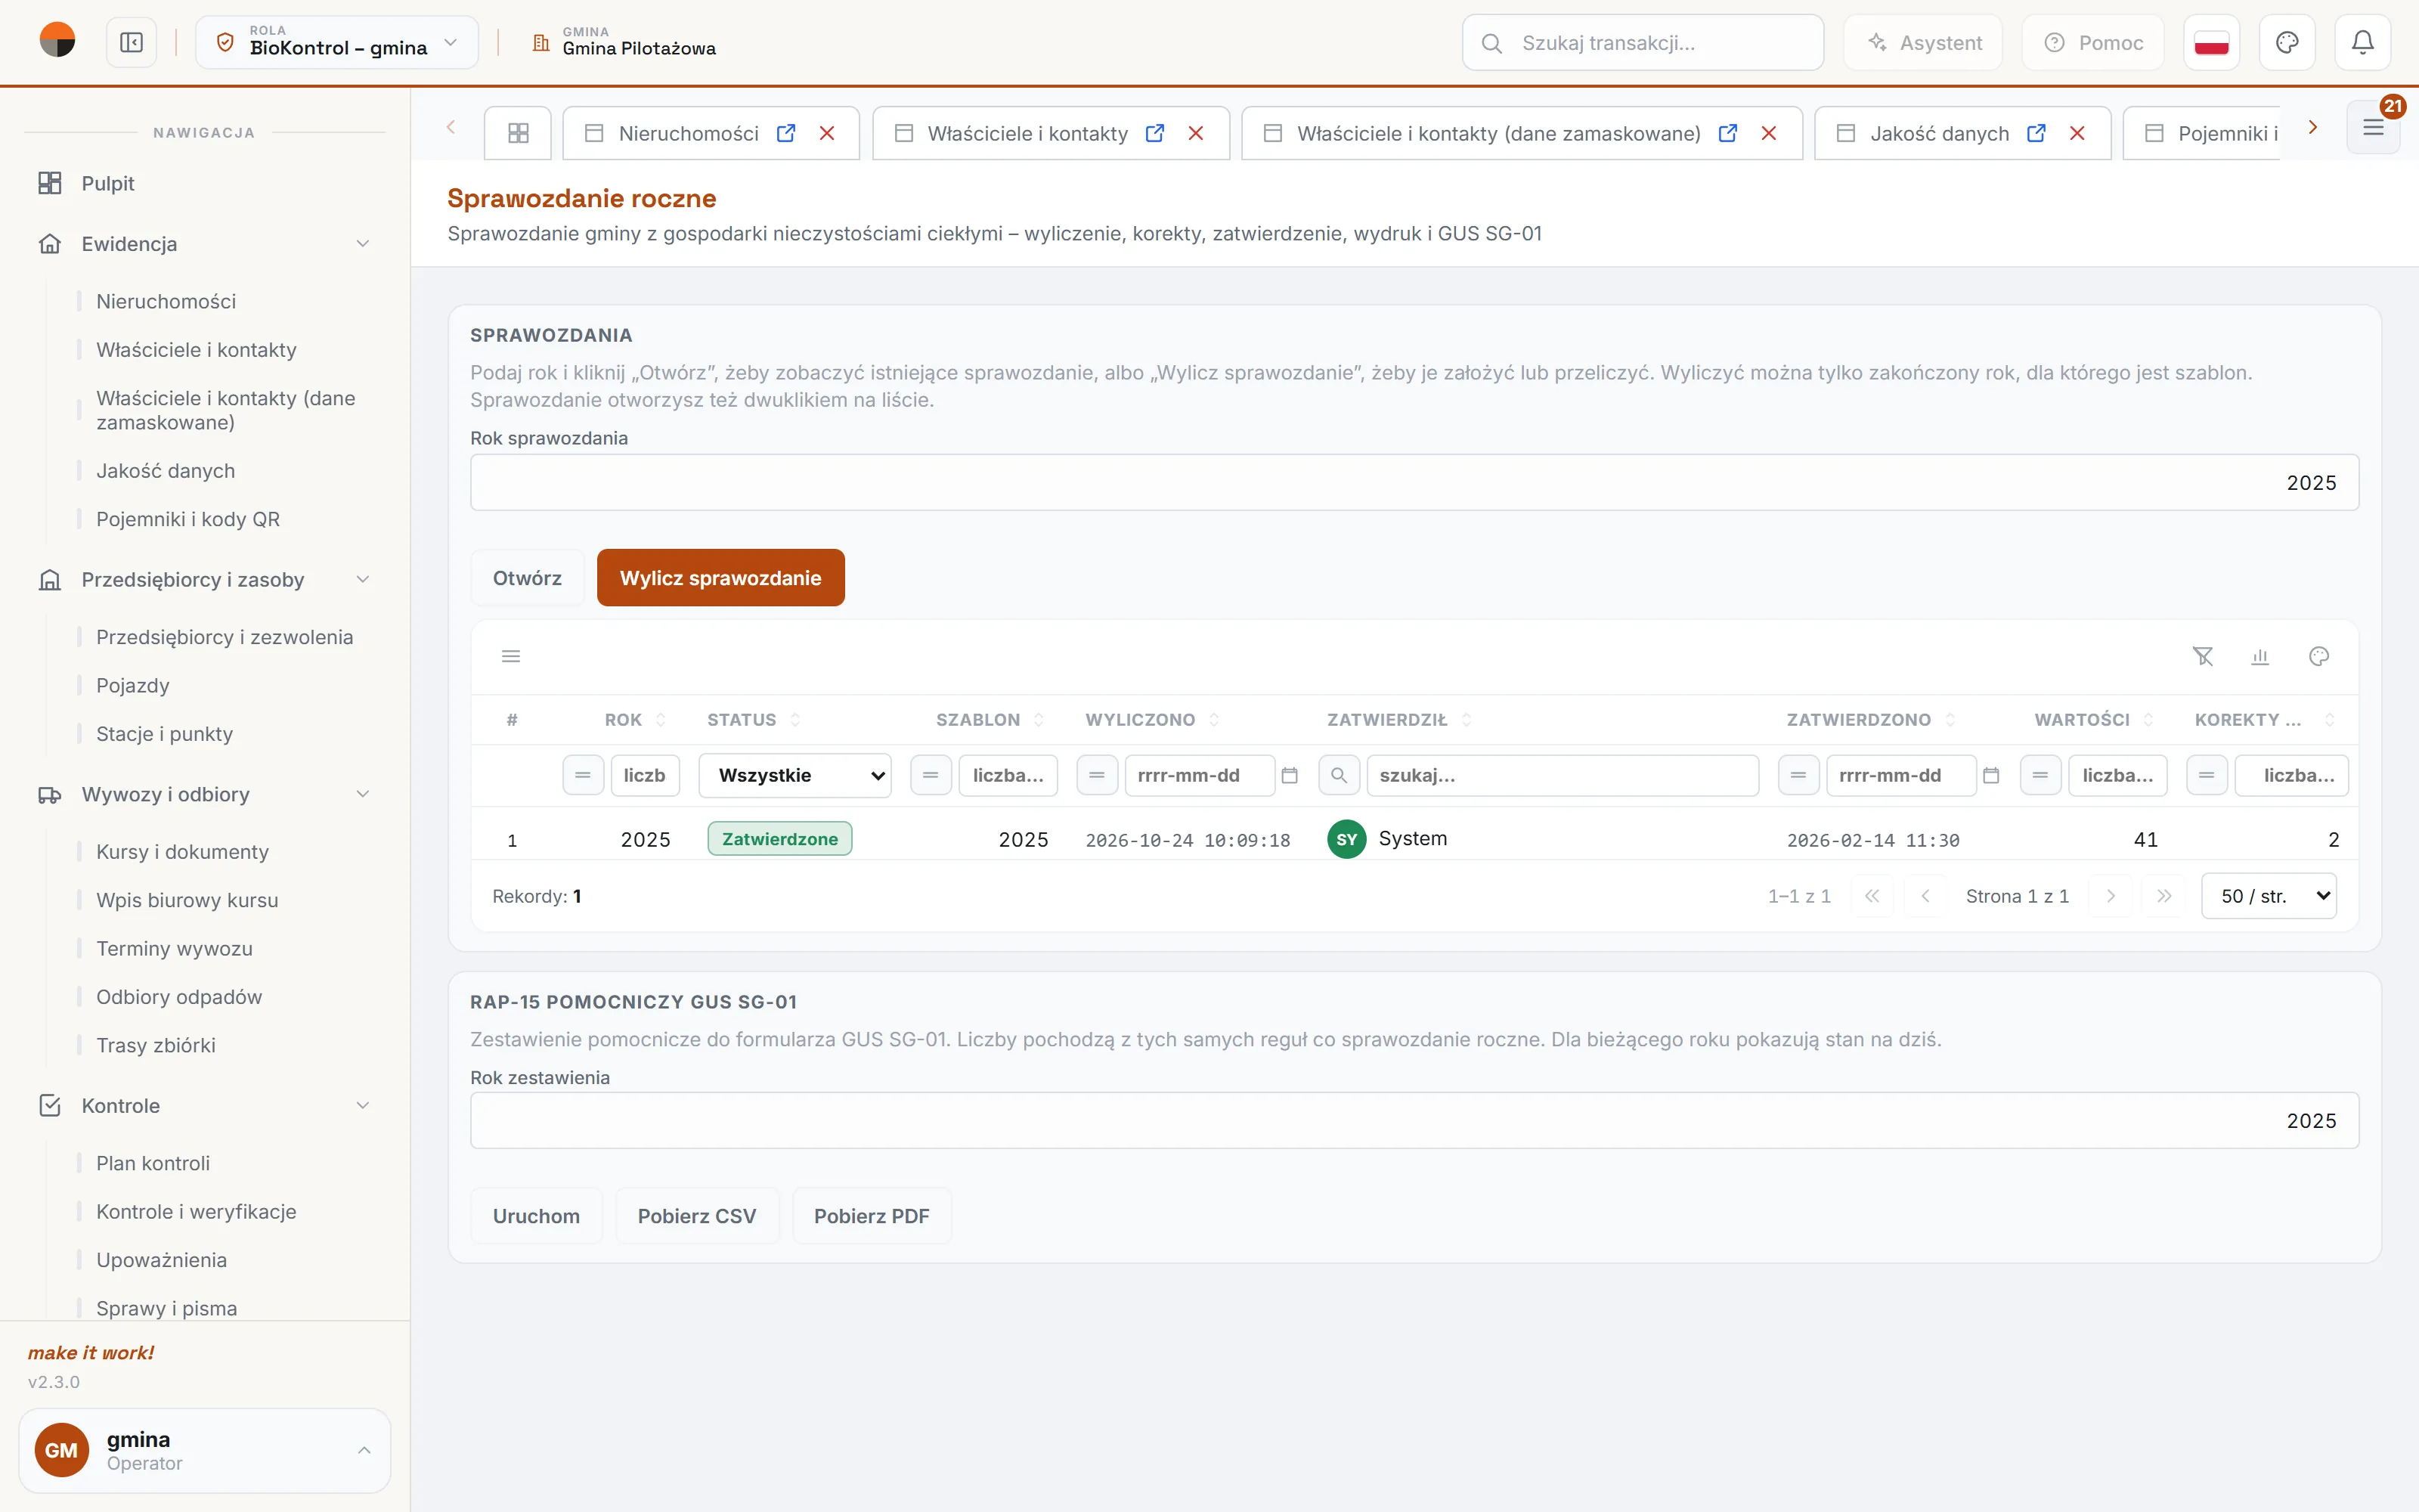The width and height of the screenshot is (2419, 1512).
Task: Expand the gmina Operator user menu
Action: pyautogui.click(x=205, y=1450)
